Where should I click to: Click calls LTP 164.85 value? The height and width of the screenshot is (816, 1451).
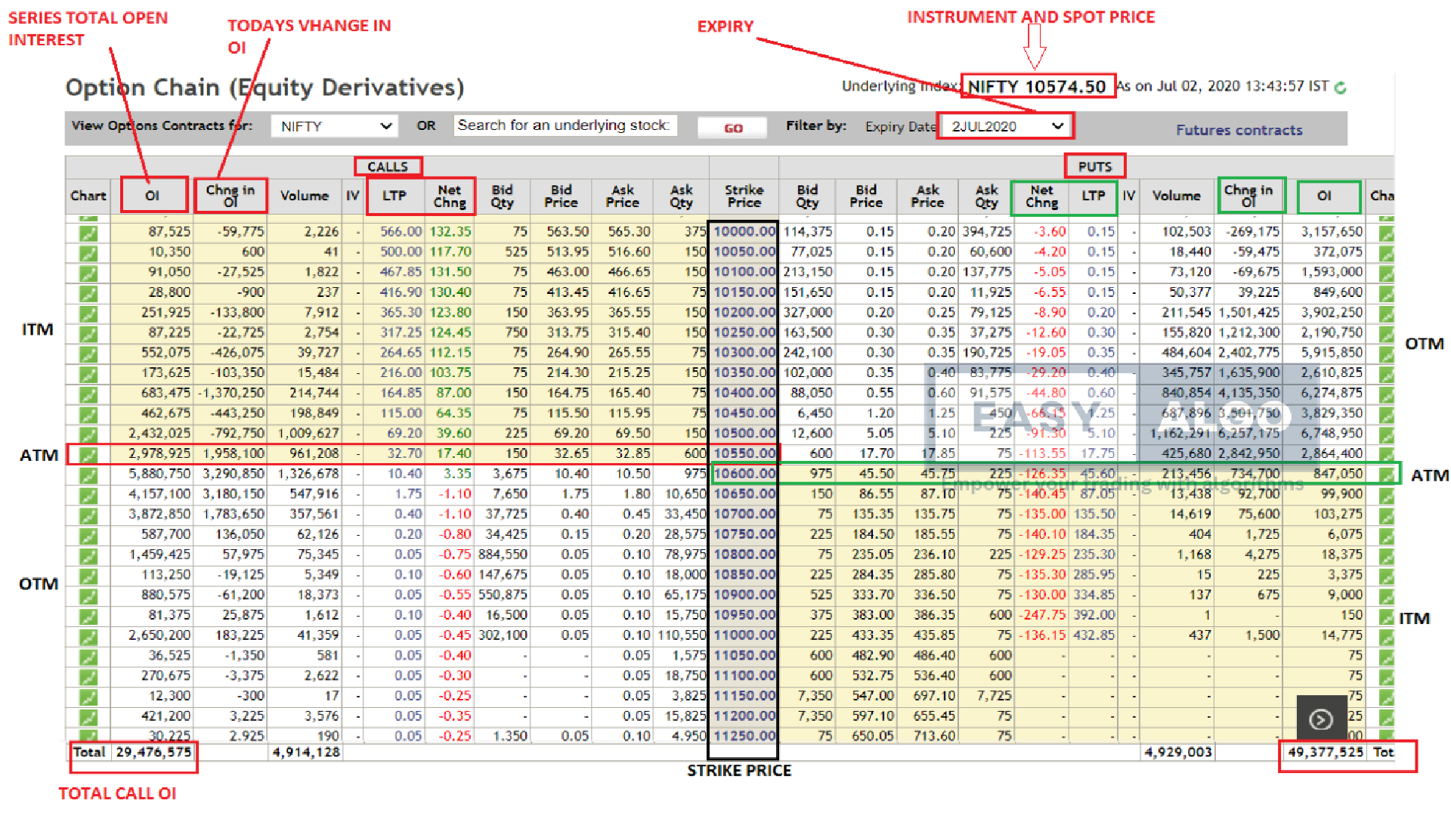(x=401, y=393)
